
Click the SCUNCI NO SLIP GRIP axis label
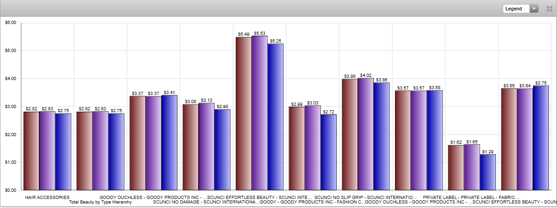click(366, 198)
